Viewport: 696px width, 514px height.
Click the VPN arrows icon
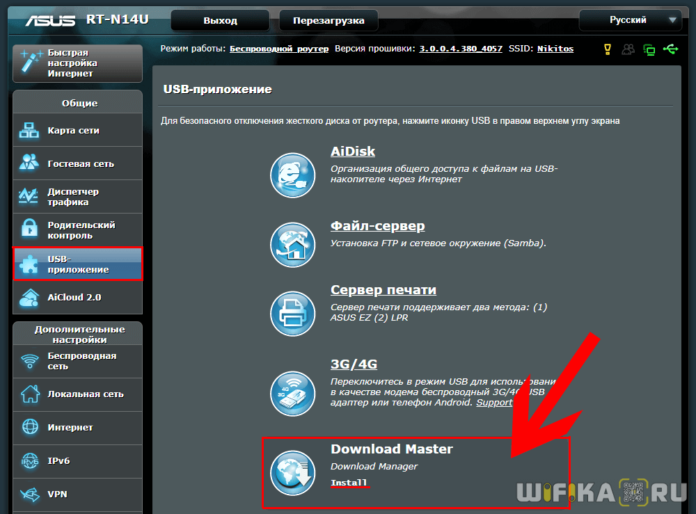click(30, 494)
